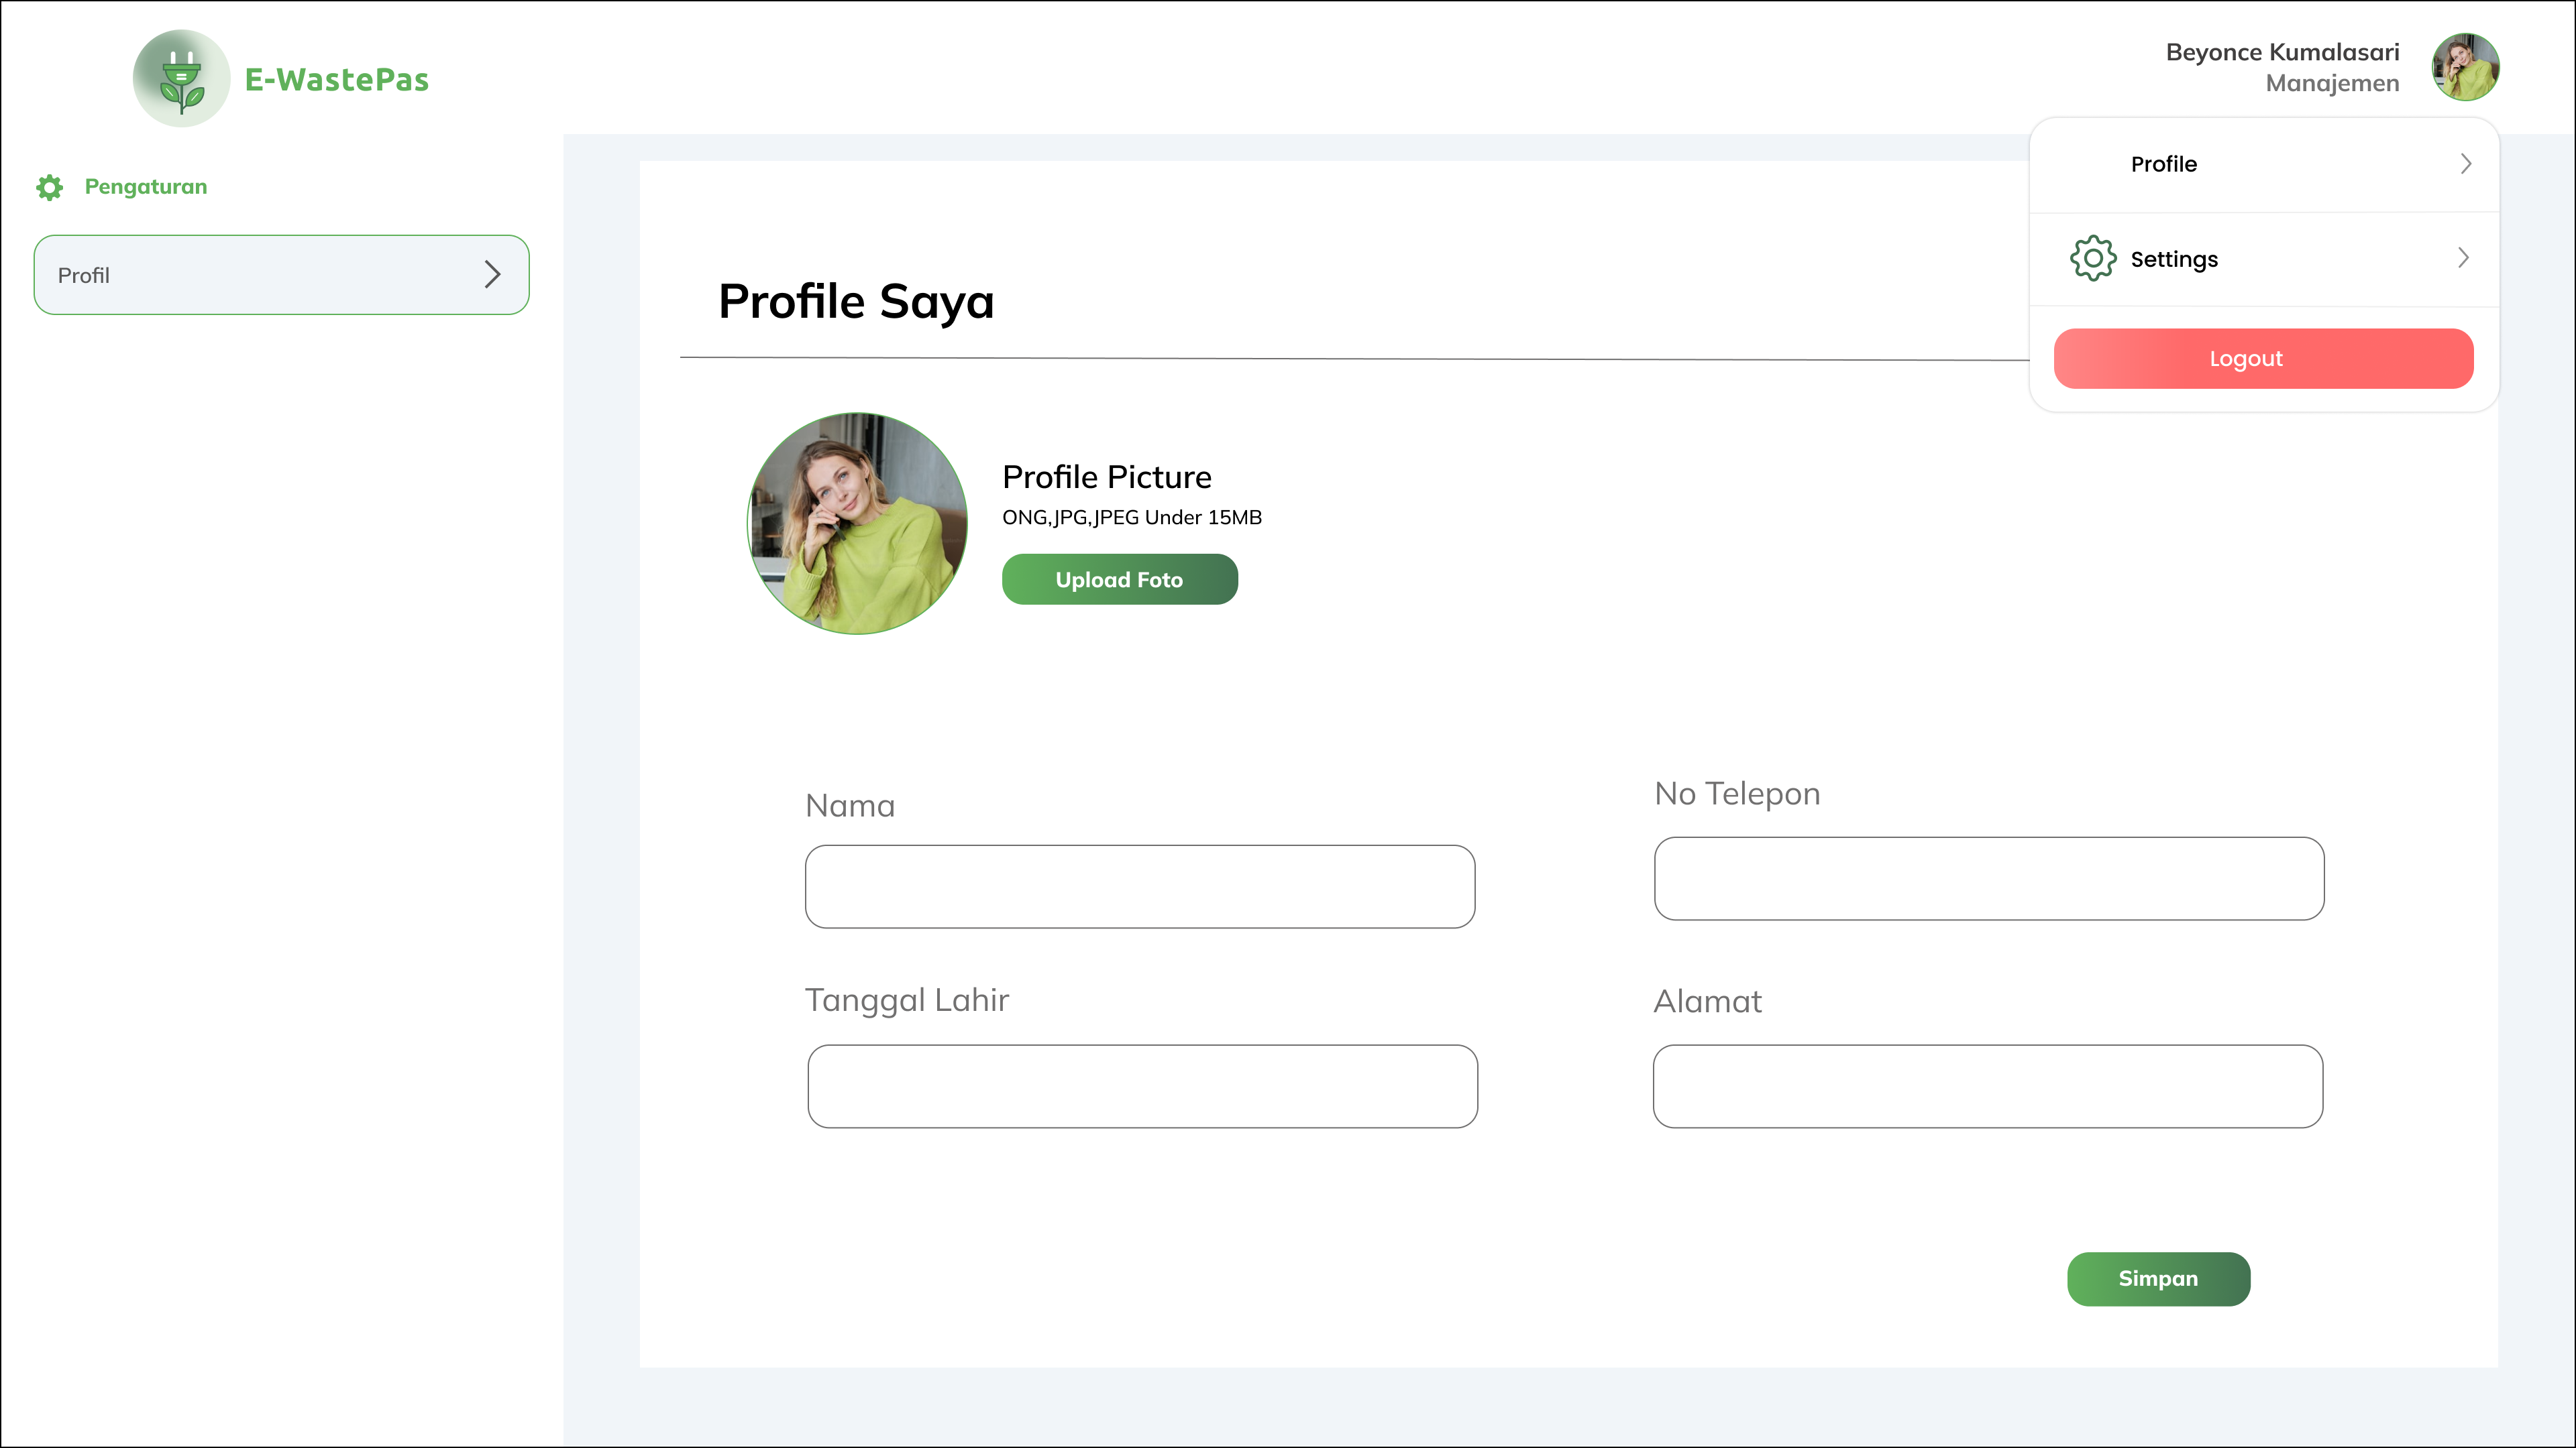Select Profile in the account menu
The image size is (2576, 1448).
click(x=2164, y=164)
